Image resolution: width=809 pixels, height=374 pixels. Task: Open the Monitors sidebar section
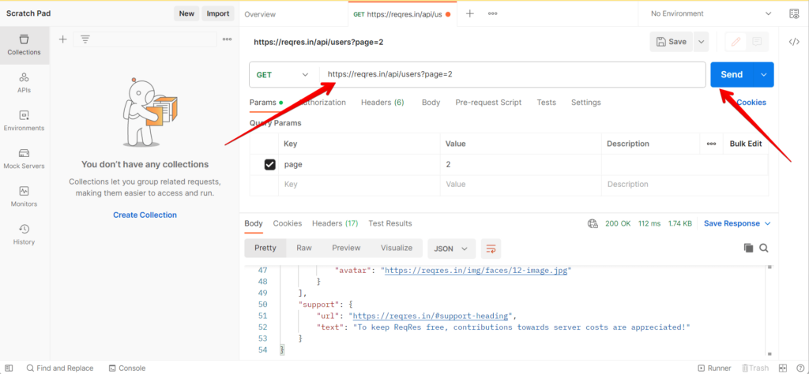pos(24,197)
